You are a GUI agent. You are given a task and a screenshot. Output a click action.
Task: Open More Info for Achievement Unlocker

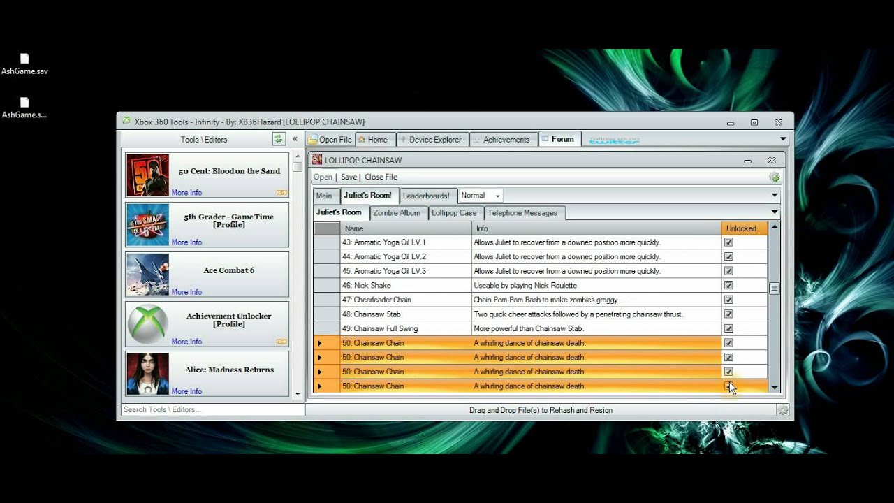(x=186, y=342)
